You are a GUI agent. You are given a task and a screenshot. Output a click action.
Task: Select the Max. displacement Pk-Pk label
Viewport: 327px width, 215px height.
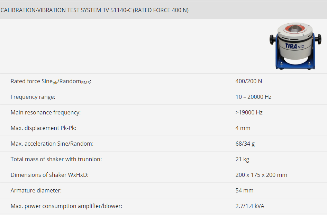click(43, 128)
